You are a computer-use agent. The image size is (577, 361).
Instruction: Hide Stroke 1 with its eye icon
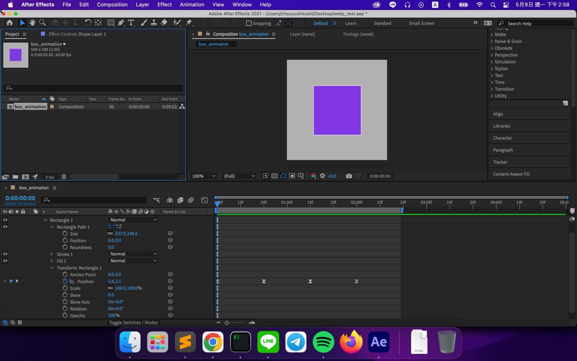(5, 254)
